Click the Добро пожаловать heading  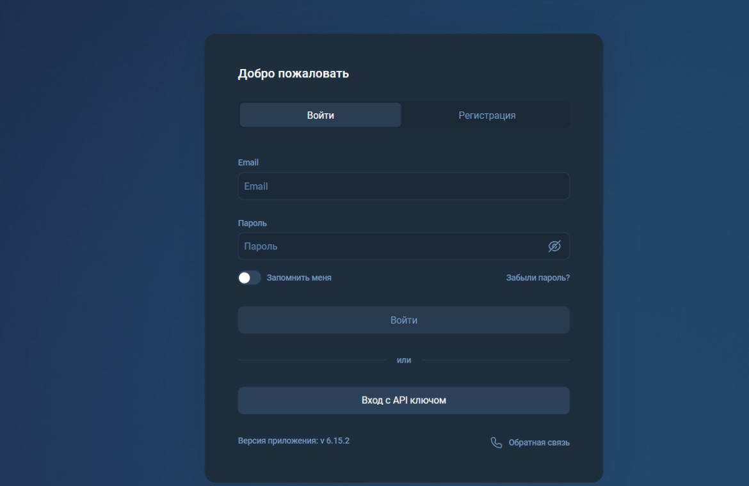[293, 74]
